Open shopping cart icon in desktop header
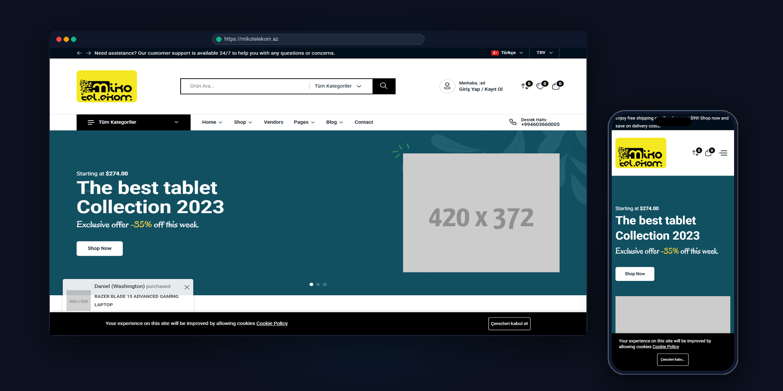 pos(555,86)
